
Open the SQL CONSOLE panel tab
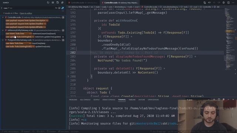(x=85, y=100)
